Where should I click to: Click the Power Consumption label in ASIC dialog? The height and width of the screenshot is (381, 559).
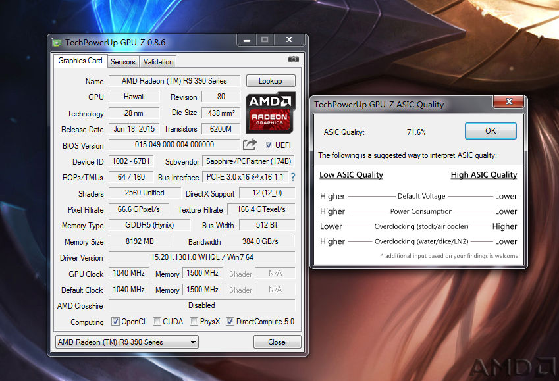421,211
